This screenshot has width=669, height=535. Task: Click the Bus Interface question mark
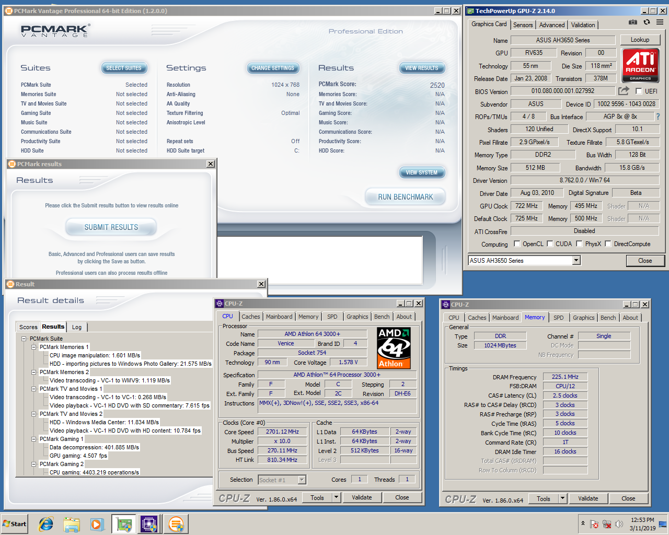[658, 117]
